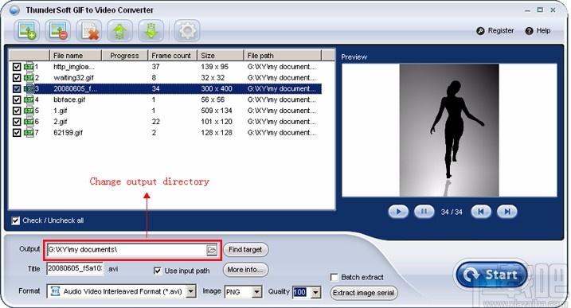Uncheck the 1.gif checkbox
This screenshot has height=308, width=571.
tap(17, 111)
